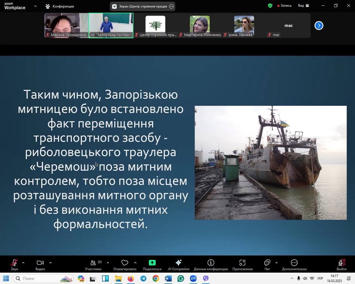
Task: Open the Дополнительно more options
Action: (x=294, y=265)
